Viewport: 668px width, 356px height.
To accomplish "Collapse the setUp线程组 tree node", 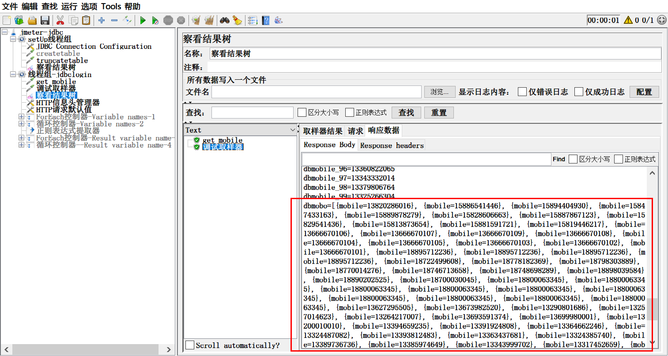I will [13, 39].
